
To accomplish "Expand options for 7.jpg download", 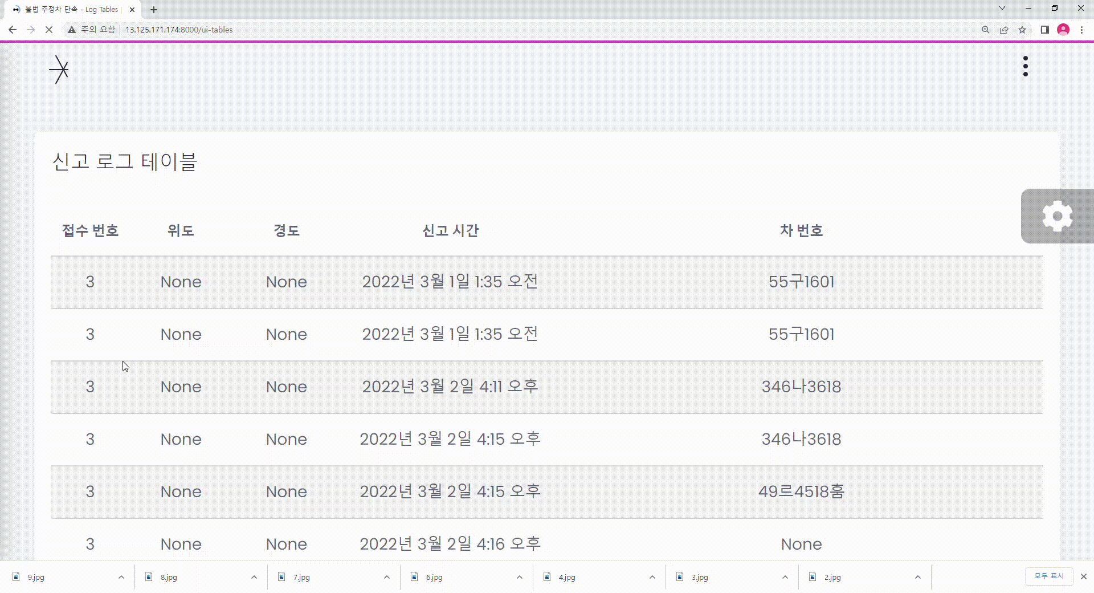I will (387, 577).
